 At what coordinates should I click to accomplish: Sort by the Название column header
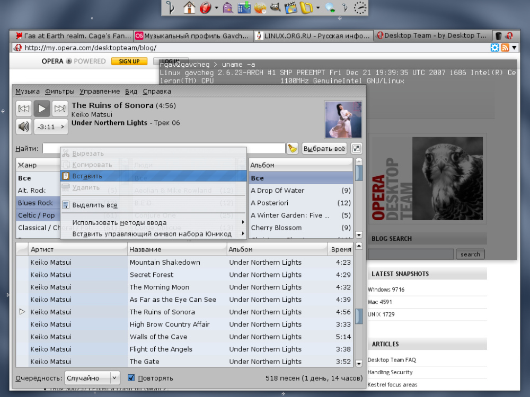pyautogui.click(x=177, y=249)
